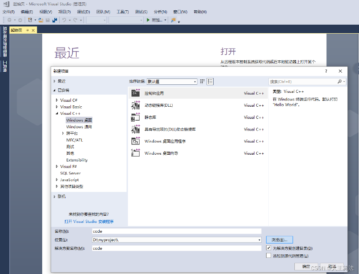Screen dimensions: 359x274
Task: Open the location path dropdown arrow
Action: (259, 239)
